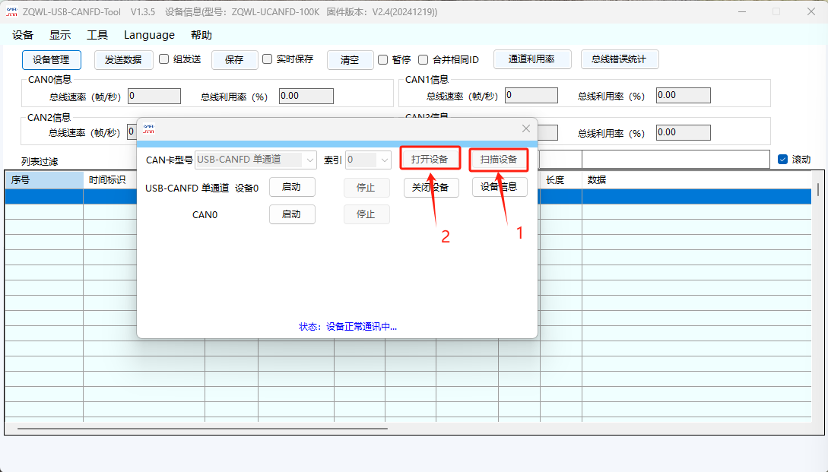Enable the 组发送 checkbox
The image size is (828, 472).
(163, 59)
